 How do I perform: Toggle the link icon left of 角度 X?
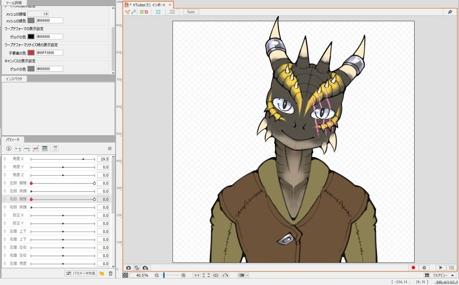pos(5,159)
